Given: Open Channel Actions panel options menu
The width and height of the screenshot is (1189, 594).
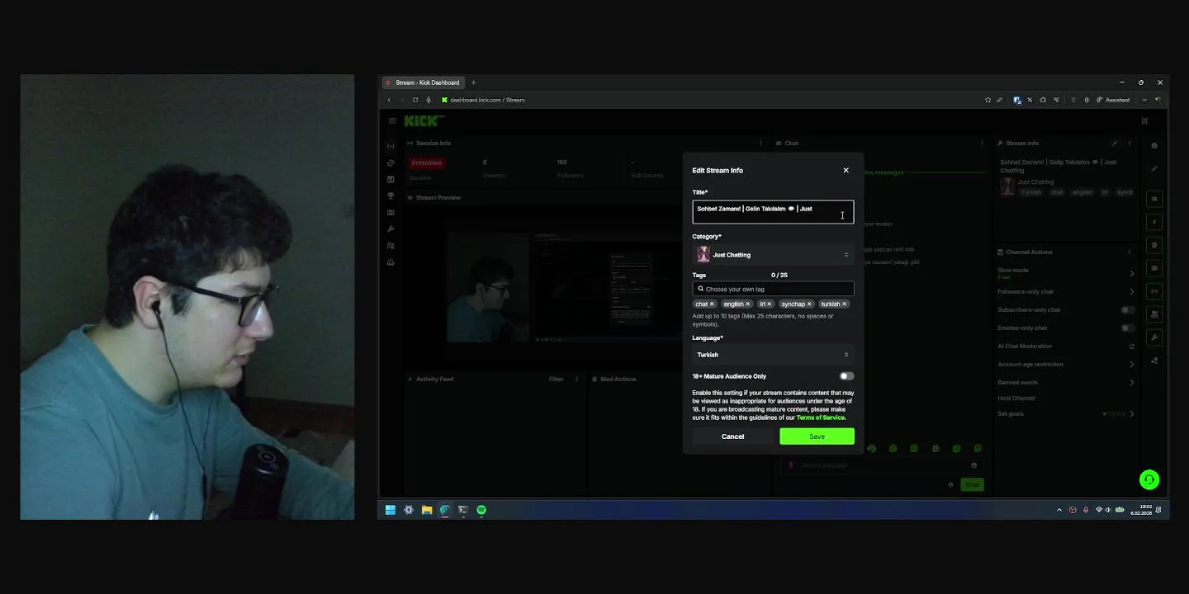Looking at the screenshot, I should click(1130, 252).
